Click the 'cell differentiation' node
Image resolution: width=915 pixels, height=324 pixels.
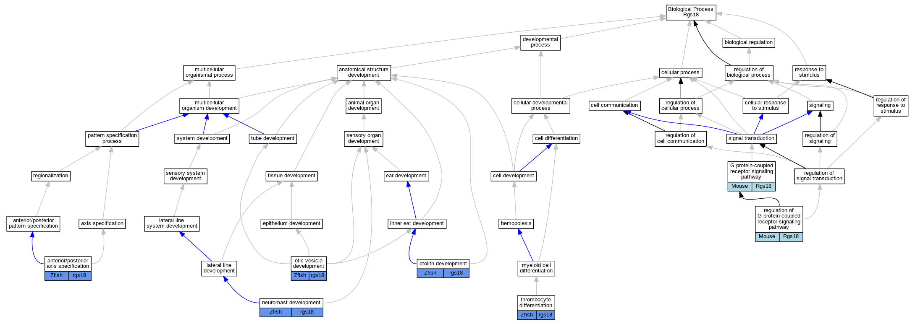click(556, 139)
